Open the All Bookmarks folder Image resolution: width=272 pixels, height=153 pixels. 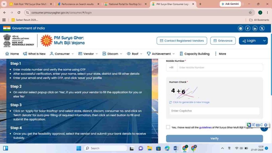(259, 20)
